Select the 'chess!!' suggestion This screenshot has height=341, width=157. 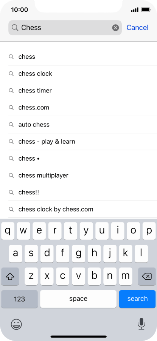[82, 192]
